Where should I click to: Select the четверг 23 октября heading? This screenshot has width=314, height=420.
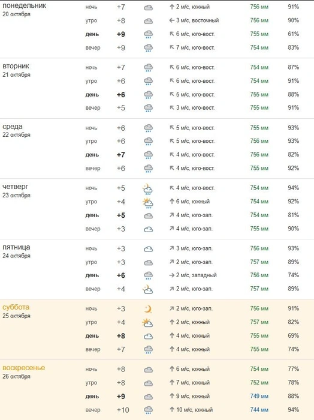pos(16,191)
